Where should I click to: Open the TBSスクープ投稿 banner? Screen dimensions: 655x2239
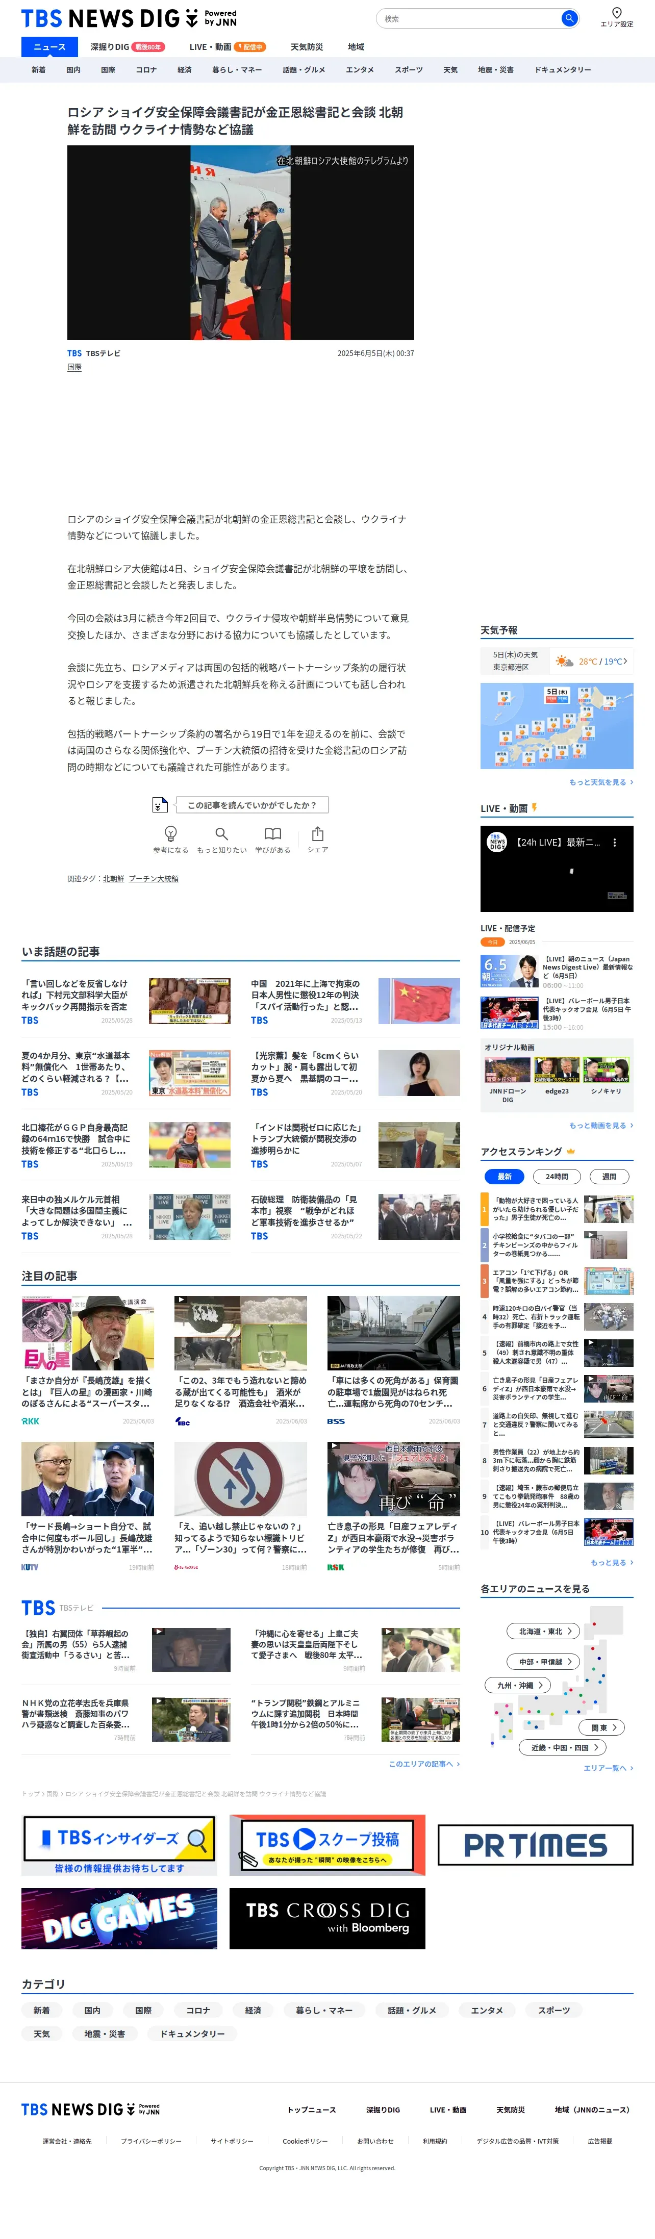pyautogui.click(x=327, y=1845)
